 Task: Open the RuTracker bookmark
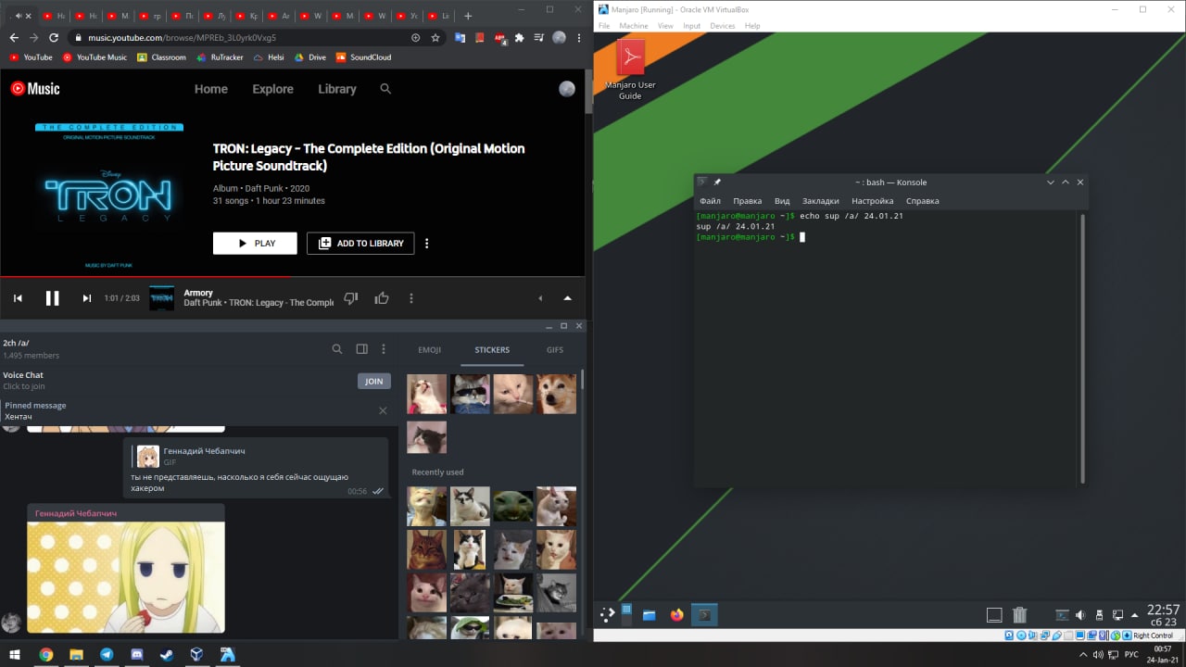pos(220,57)
